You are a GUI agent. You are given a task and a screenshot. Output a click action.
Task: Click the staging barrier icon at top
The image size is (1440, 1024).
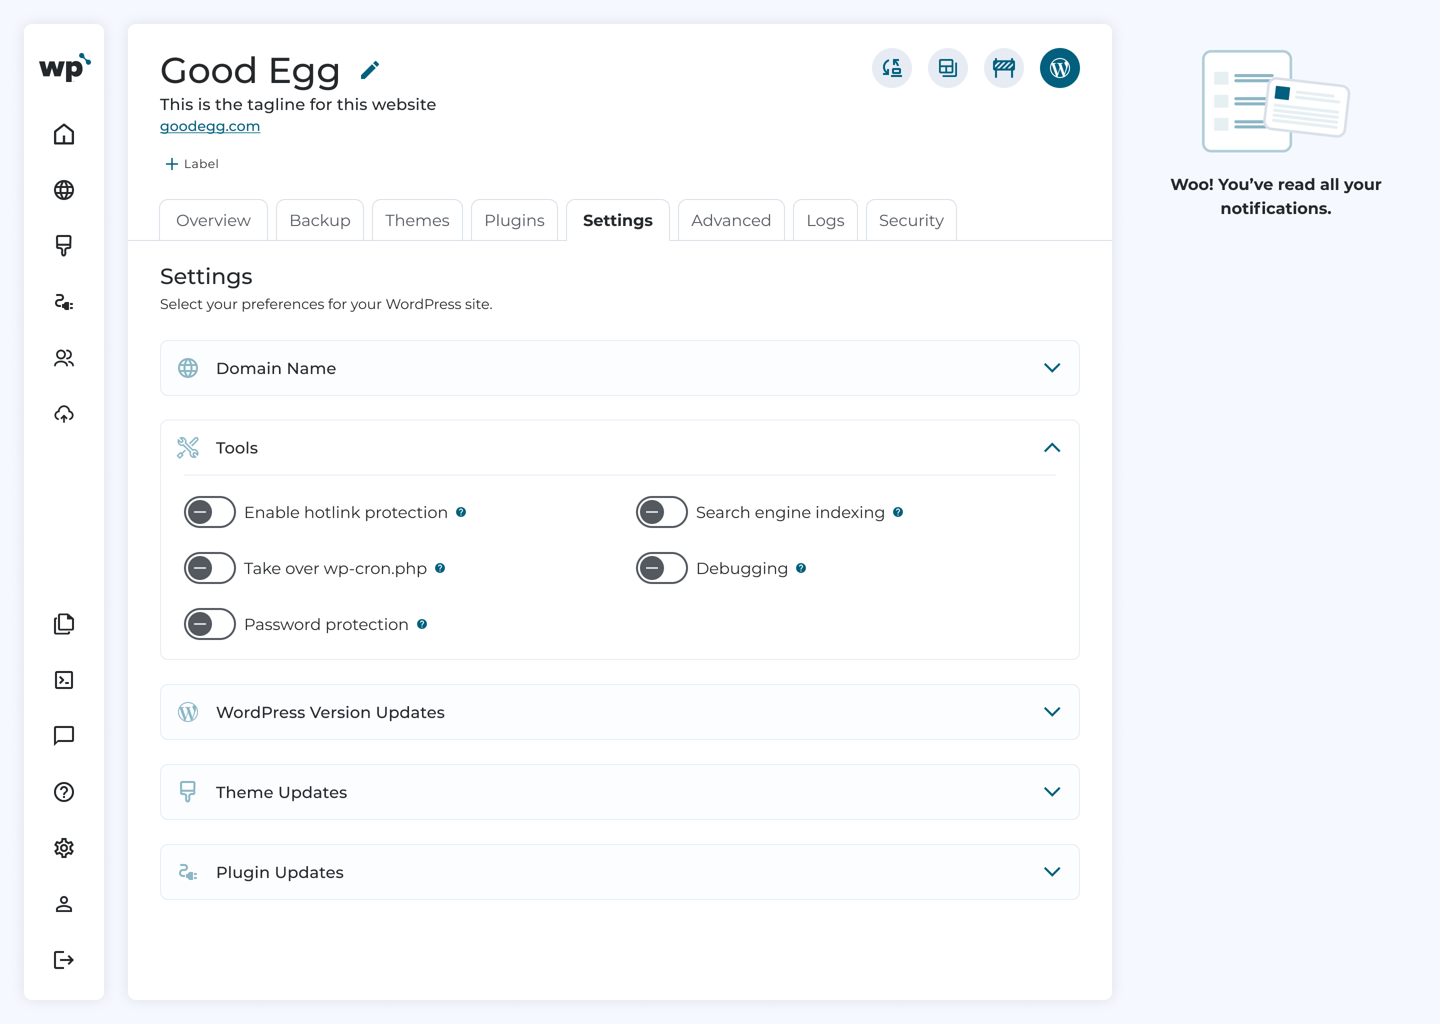[1003, 68]
